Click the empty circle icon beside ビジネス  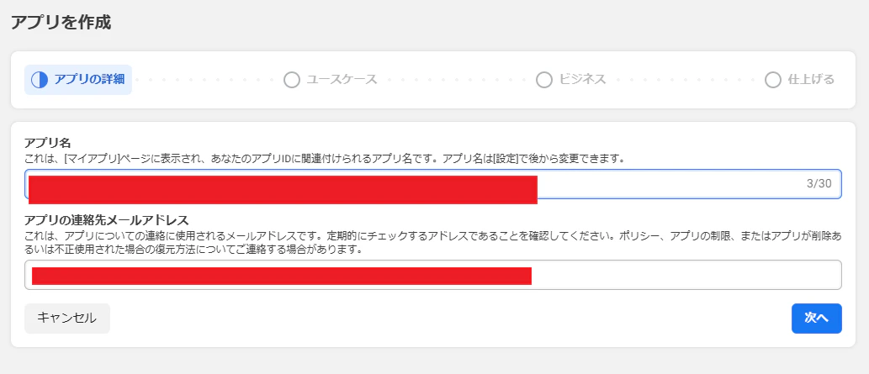(x=544, y=80)
